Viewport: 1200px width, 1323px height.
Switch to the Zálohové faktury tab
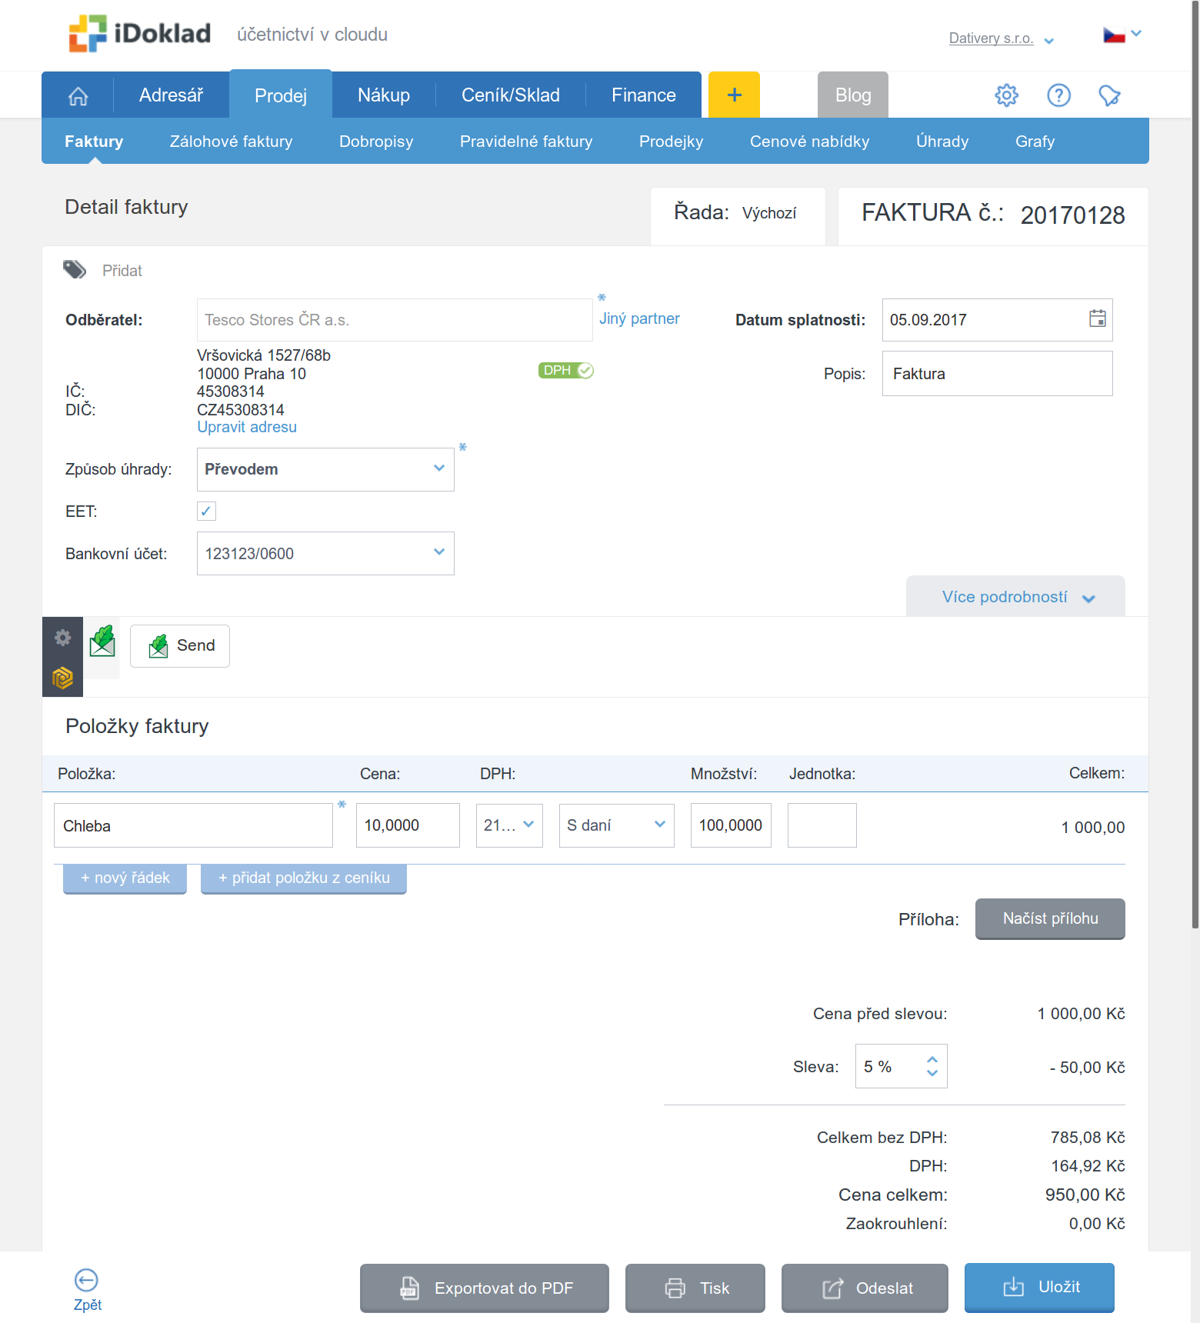pos(231,142)
